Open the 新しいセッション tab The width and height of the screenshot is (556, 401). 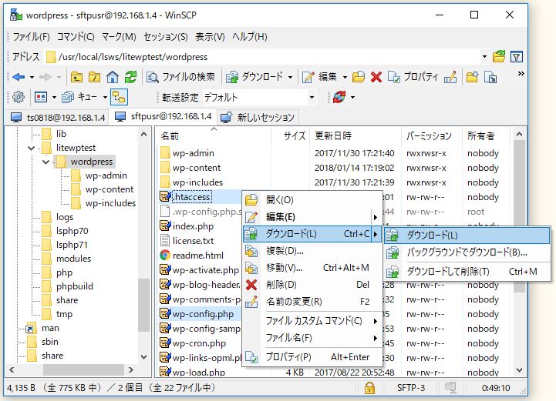tap(258, 118)
